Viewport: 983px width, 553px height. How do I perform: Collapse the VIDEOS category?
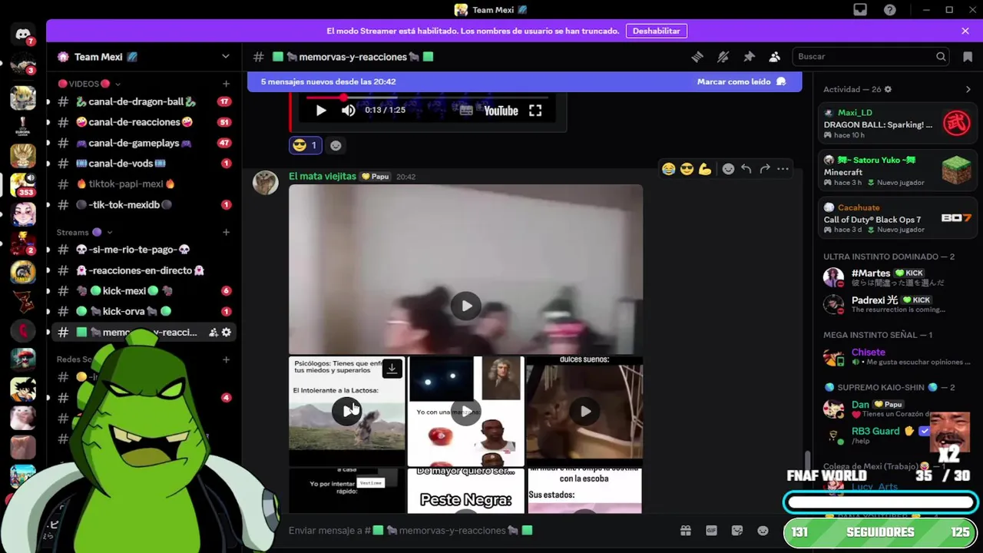click(89, 84)
